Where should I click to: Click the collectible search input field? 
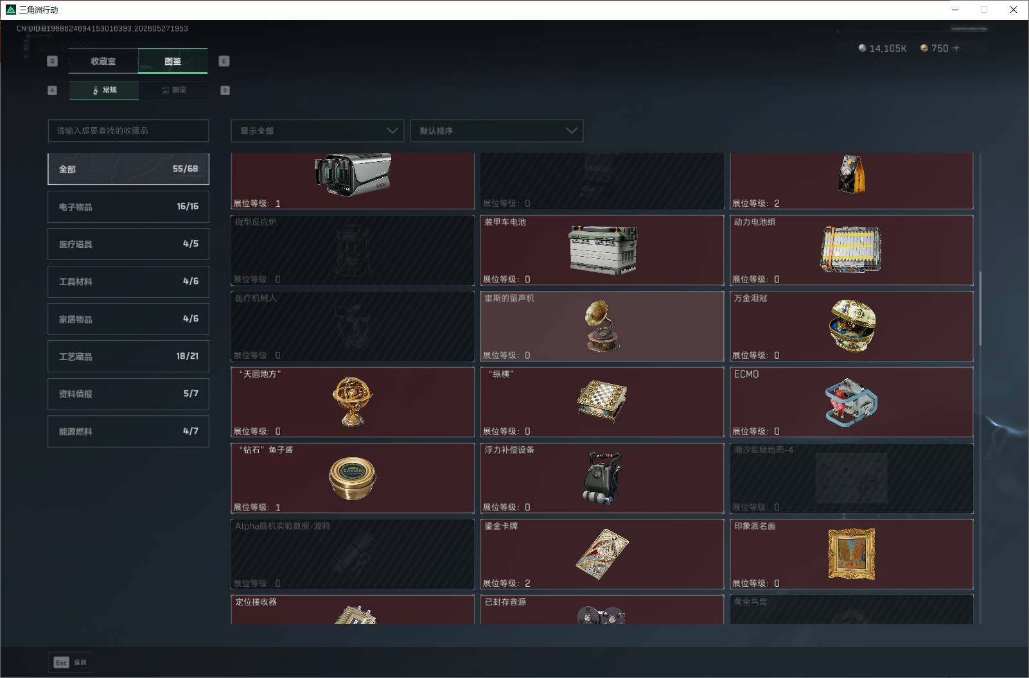[128, 130]
